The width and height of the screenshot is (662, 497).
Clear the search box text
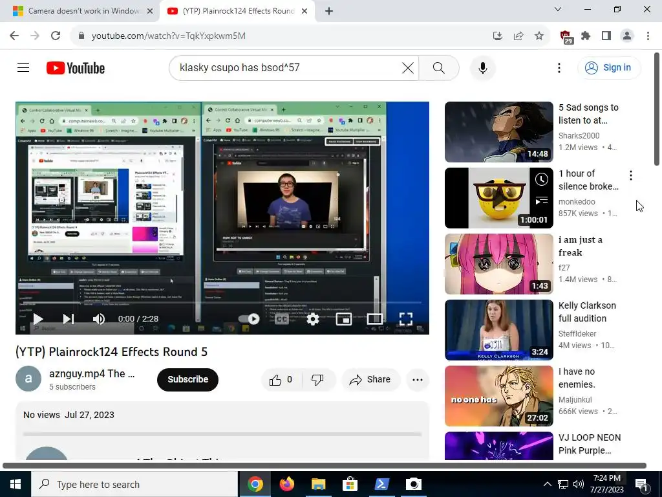click(x=408, y=67)
